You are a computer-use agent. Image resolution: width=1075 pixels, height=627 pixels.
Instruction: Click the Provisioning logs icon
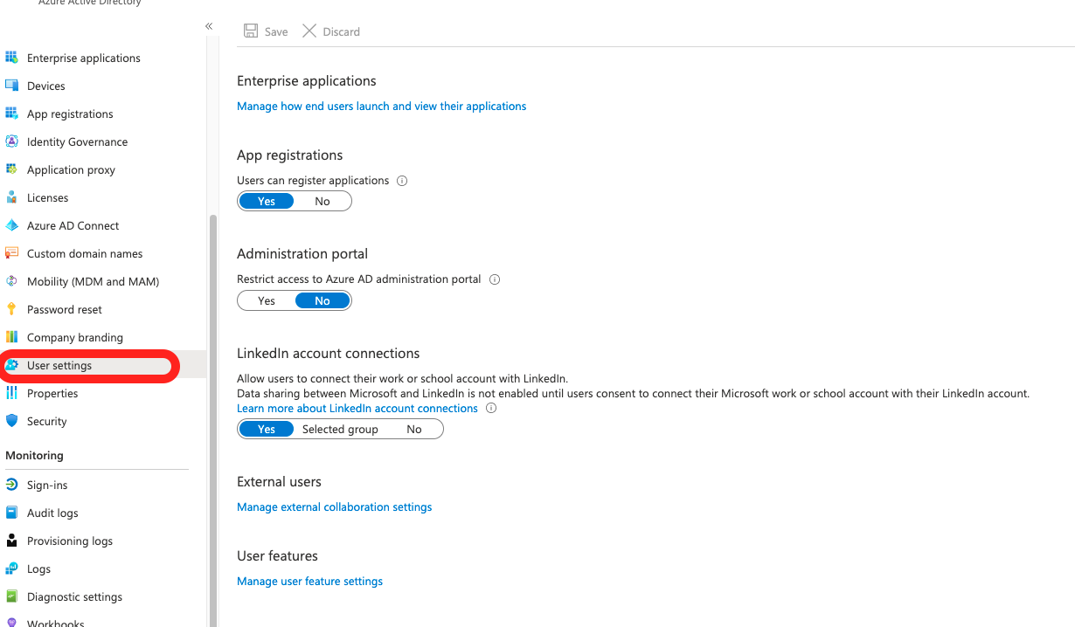click(11, 541)
